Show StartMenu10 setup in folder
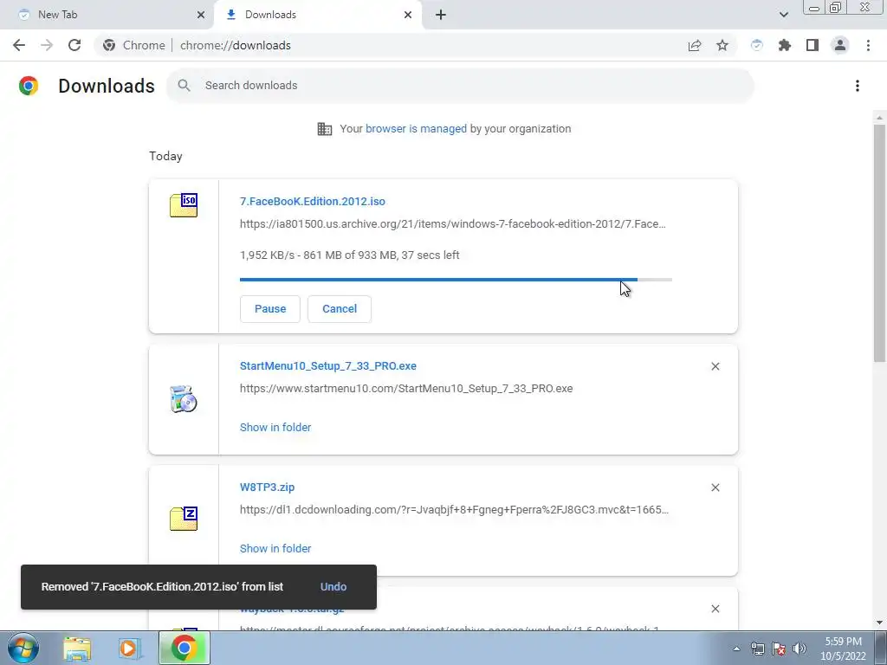 click(275, 428)
